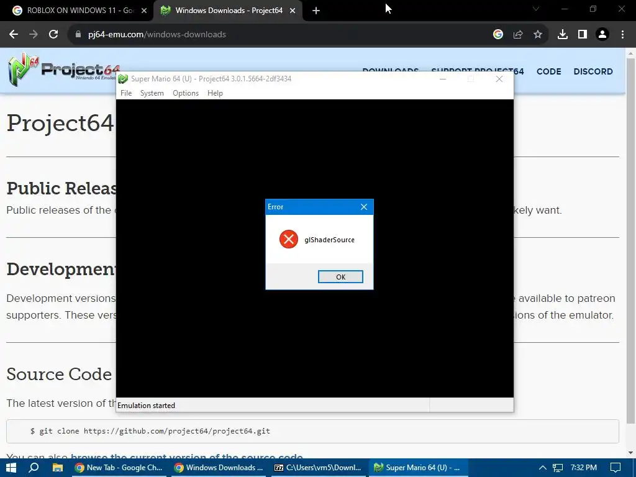Open the CODE link in the site header
Viewport: 636px width, 477px height.
tap(549, 71)
